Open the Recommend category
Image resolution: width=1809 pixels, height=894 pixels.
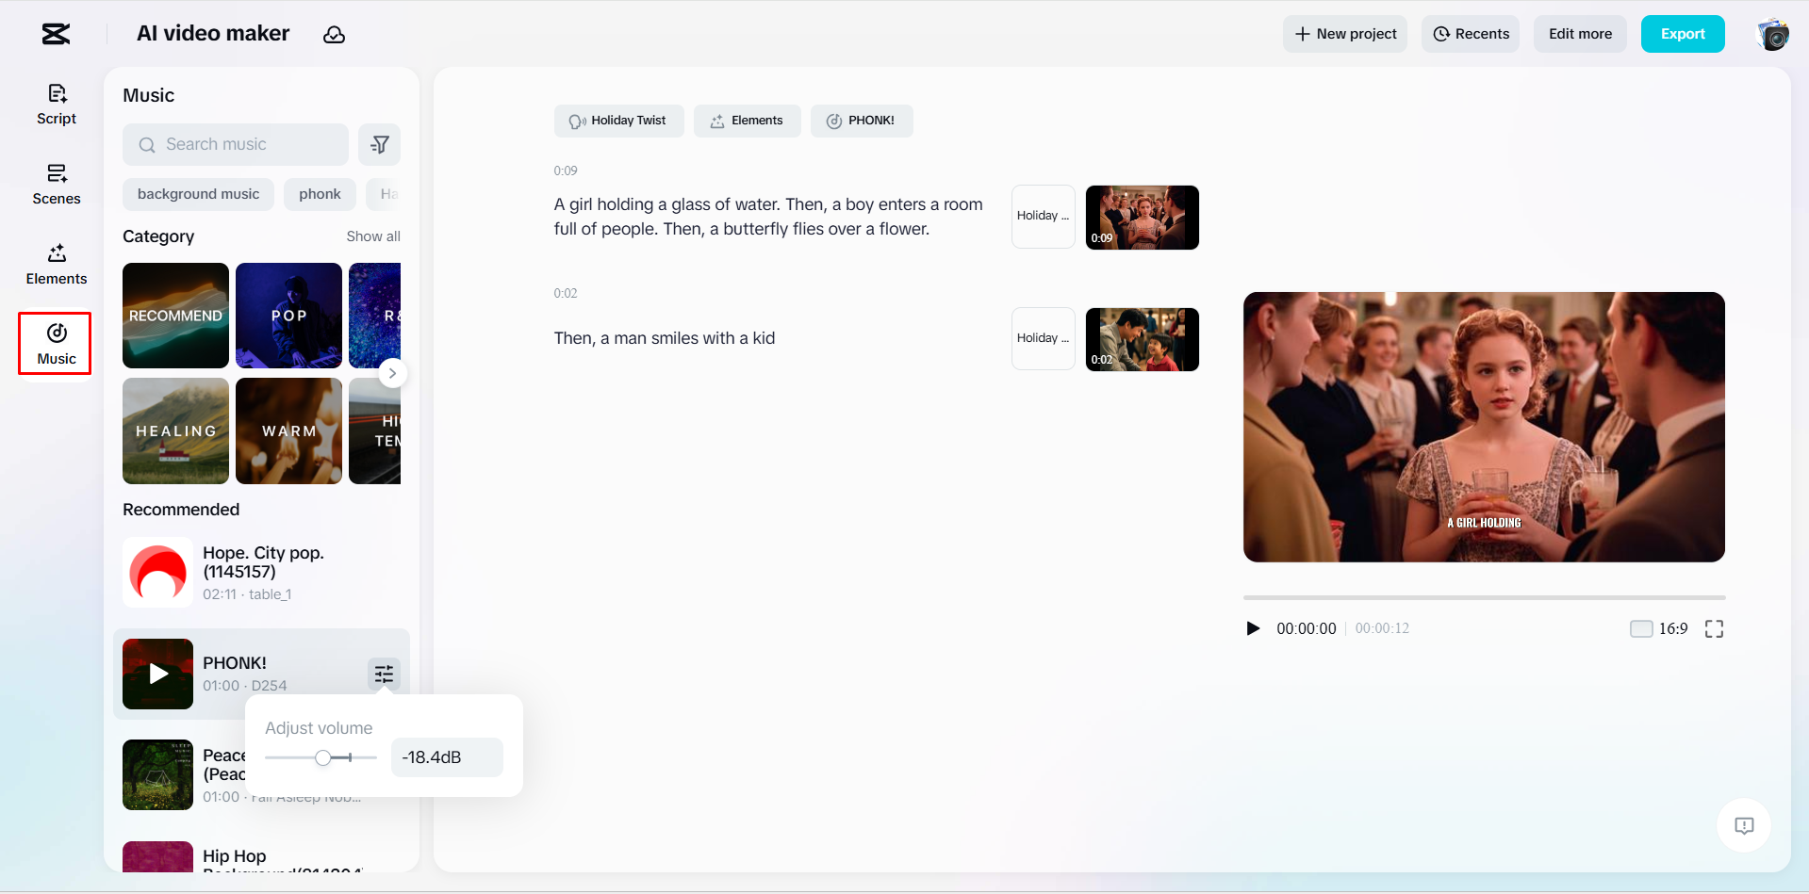tap(175, 316)
